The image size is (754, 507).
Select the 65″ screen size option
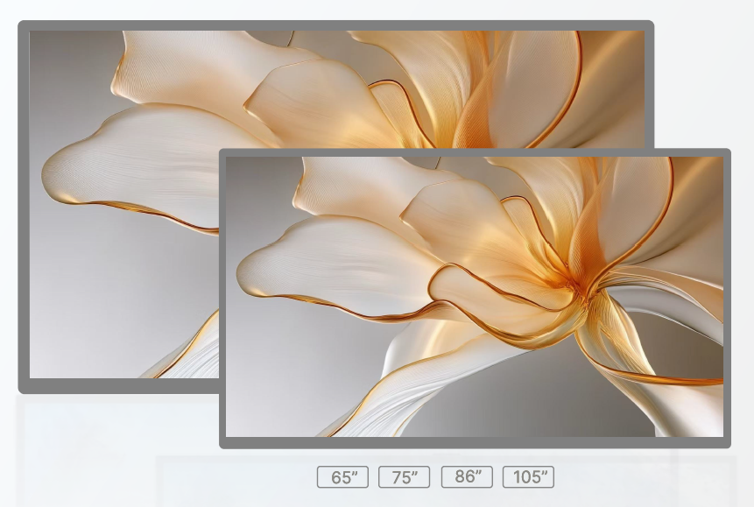(343, 476)
